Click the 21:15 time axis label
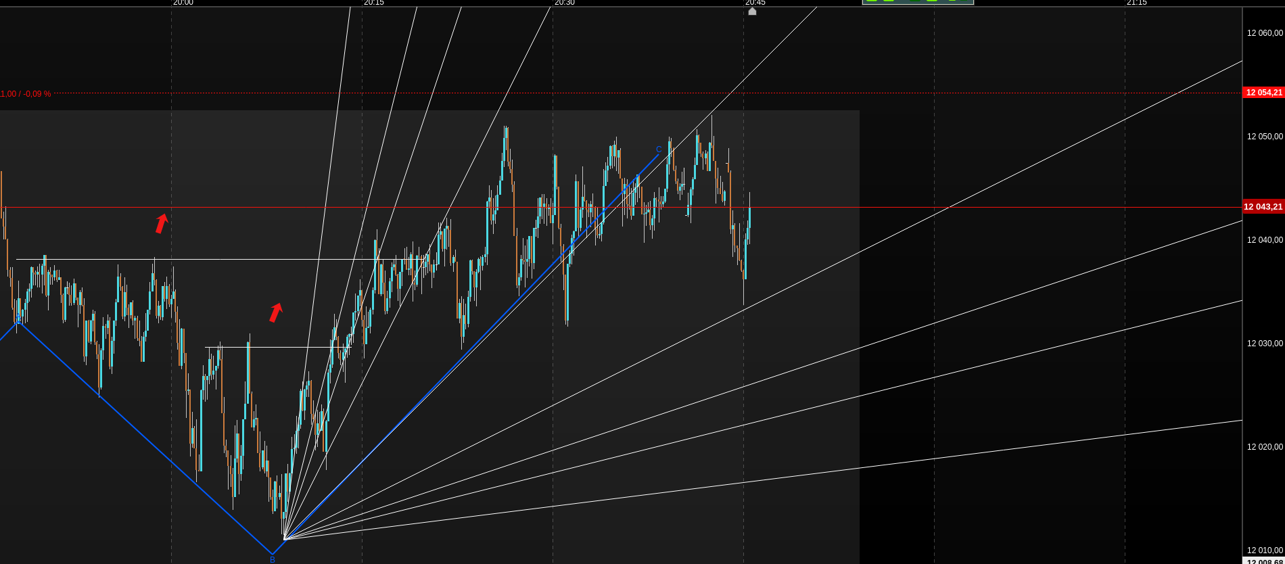Image resolution: width=1285 pixels, height=564 pixels. click(x=1137, y=3)
